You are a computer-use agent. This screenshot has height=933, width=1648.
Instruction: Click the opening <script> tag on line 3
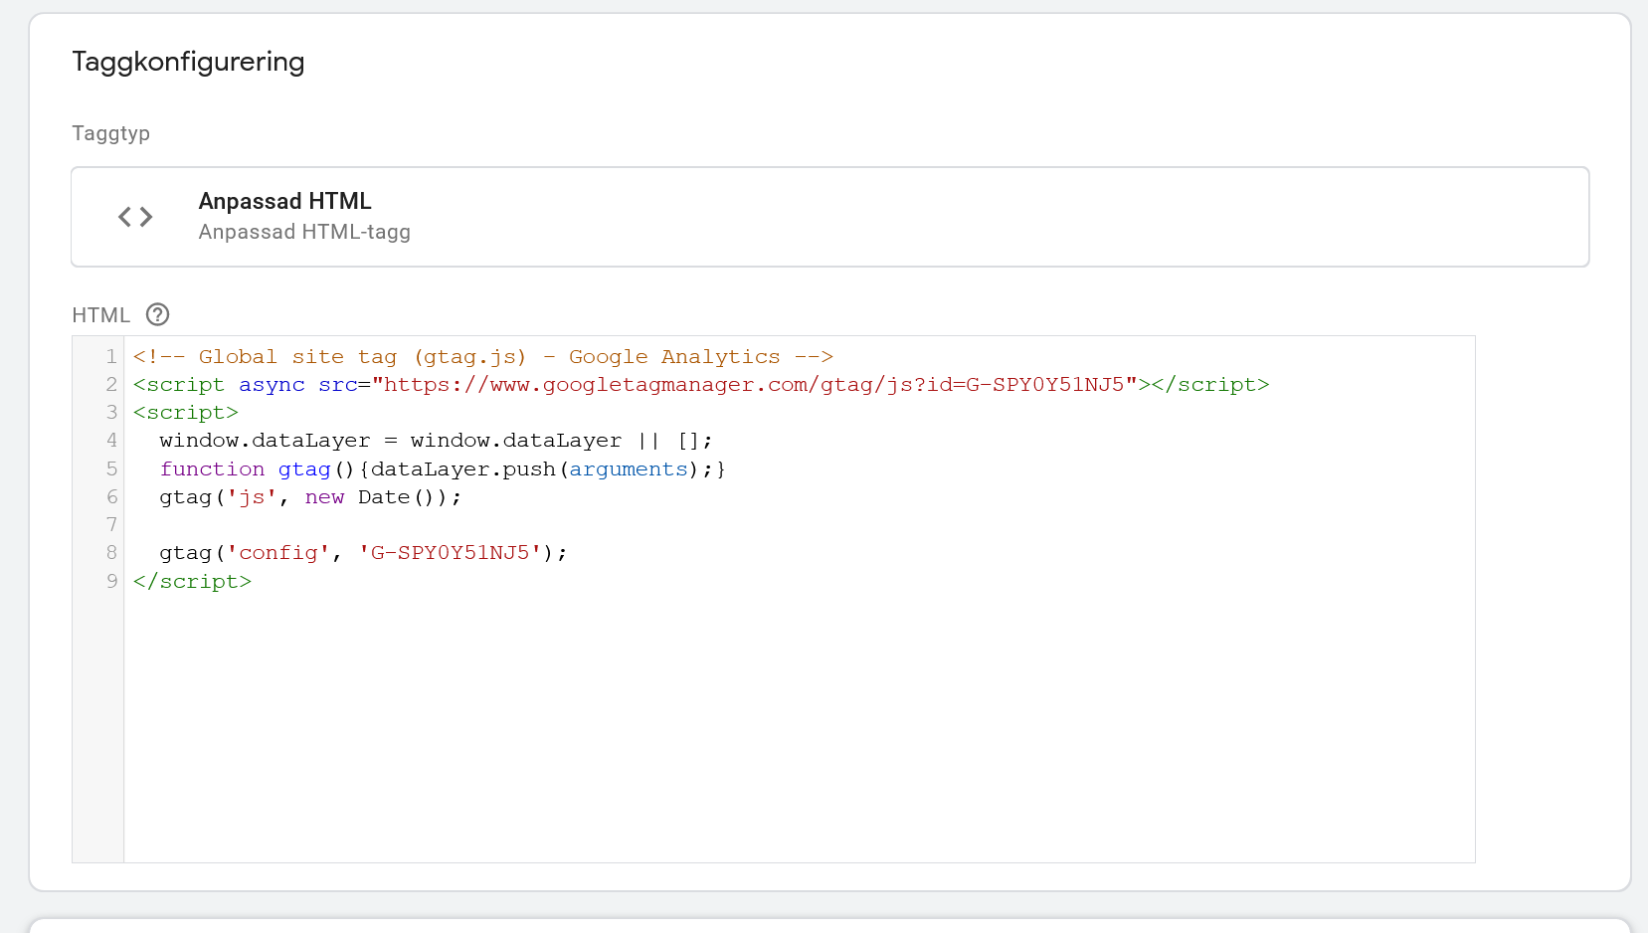[186, 413]
